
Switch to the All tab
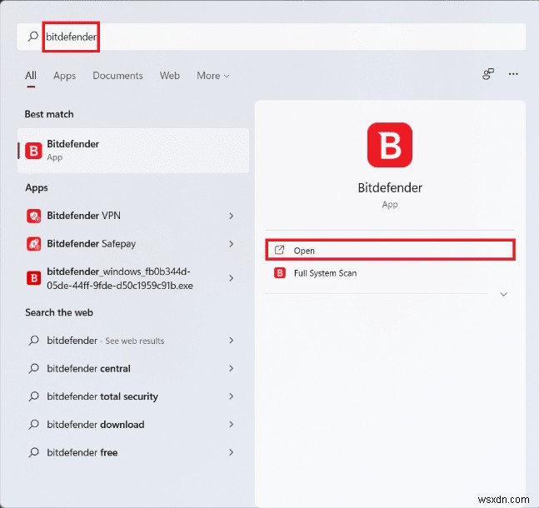[31, 76]
